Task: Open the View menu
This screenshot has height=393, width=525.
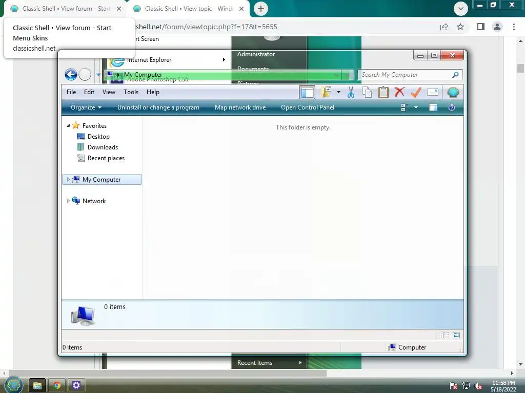Action: pos(109,92)
